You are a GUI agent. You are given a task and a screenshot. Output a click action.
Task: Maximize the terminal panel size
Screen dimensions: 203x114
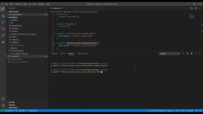pos(196,54)
